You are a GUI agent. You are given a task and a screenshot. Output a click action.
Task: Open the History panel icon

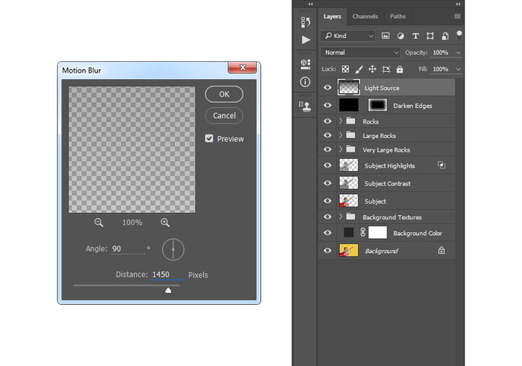tap(305, 22)
